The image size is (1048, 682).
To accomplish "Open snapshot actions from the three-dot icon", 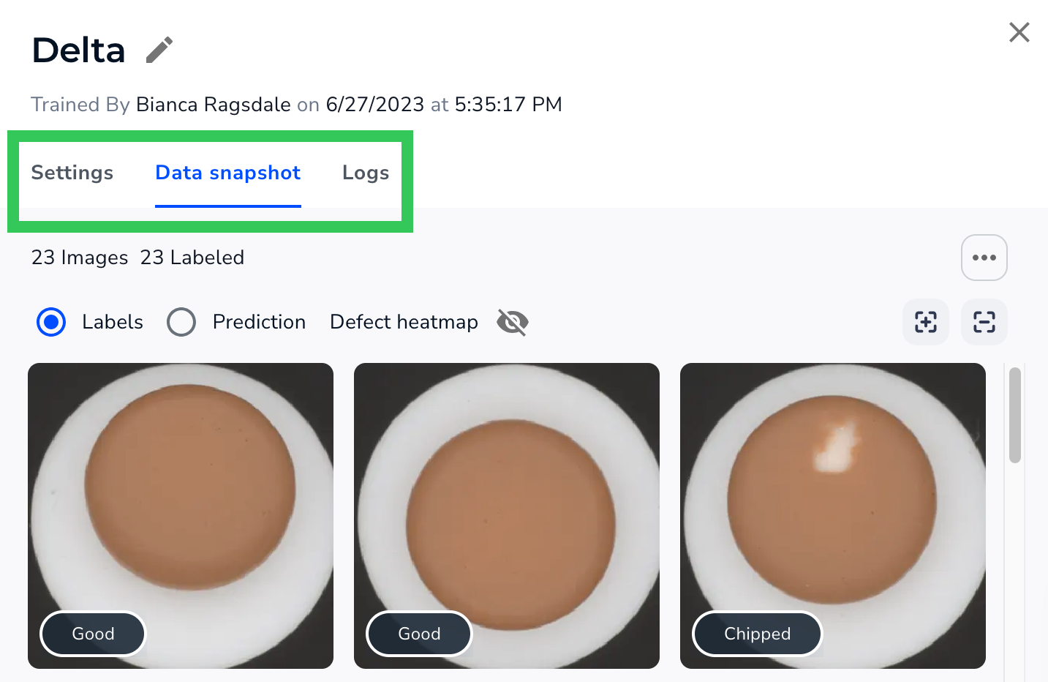I will click(984, 258).
